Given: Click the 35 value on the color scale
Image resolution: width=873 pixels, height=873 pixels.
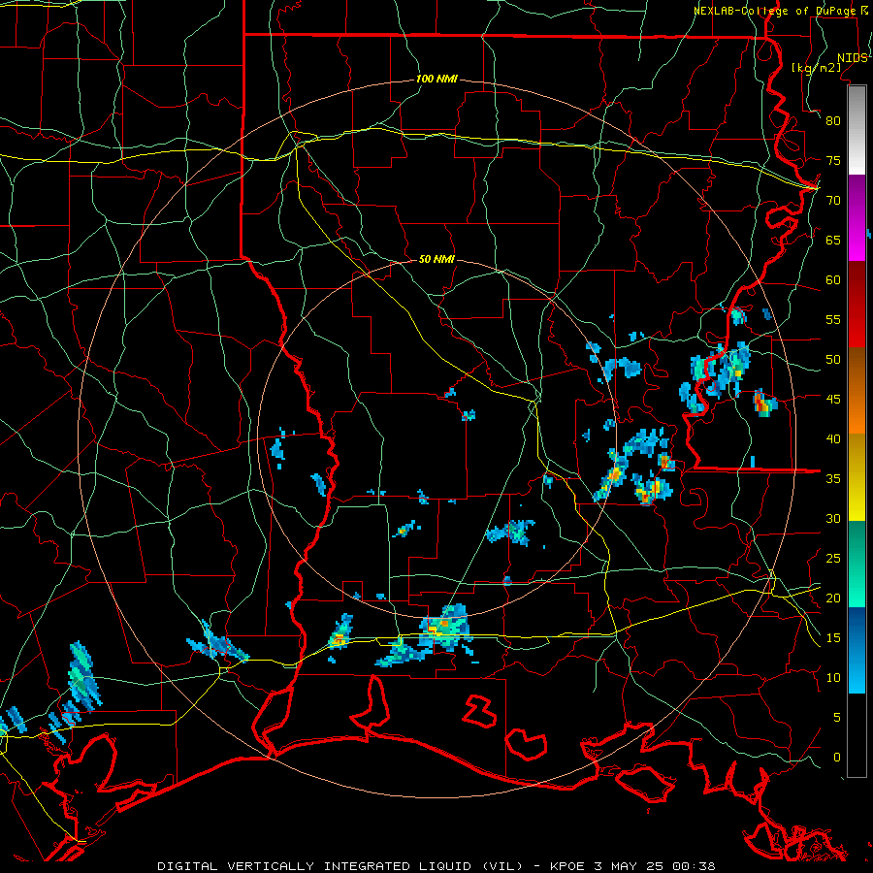Looking at the screenshot, I should click(833, 479).
